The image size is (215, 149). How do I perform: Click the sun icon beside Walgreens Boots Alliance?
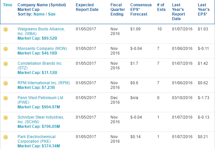(x=6, y=29)
